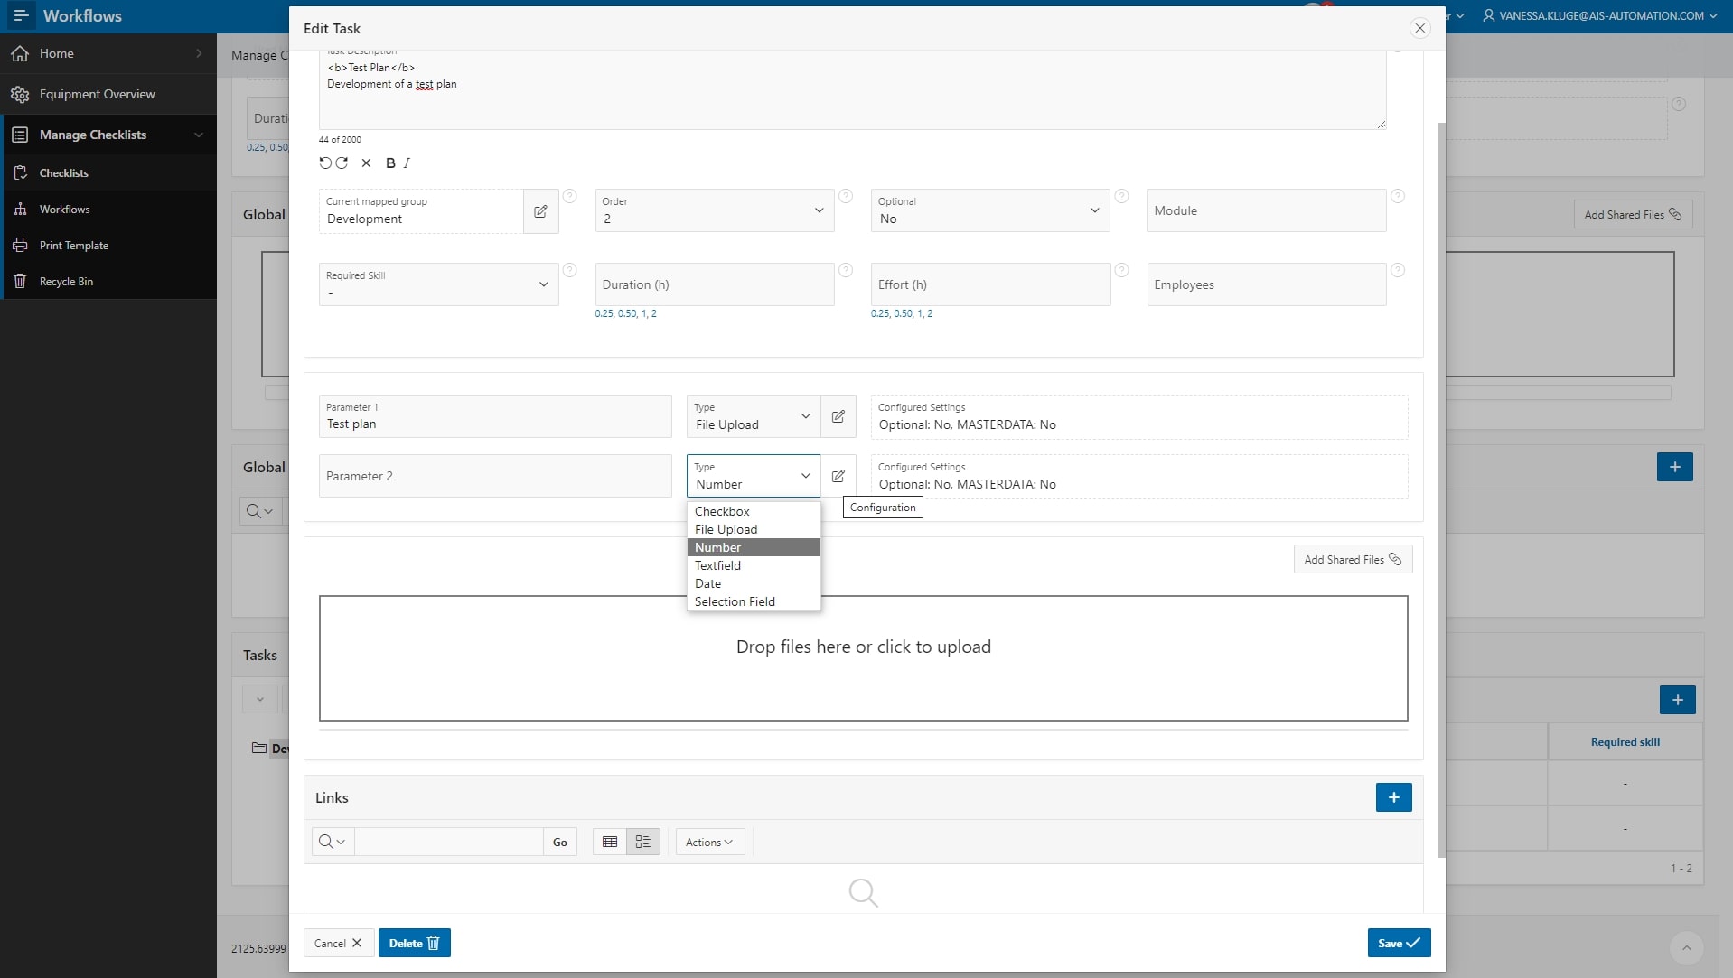Image resolution: width=1733 pixels, height=978 pixels.
Task: Apply bold formatting with the B icon
Action: pos(390,163)
